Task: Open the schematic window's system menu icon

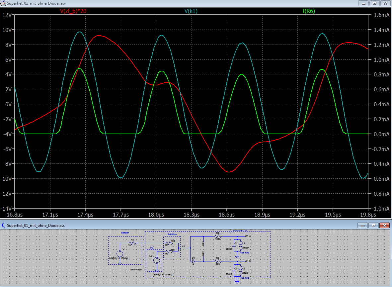Action: (4, 225)
